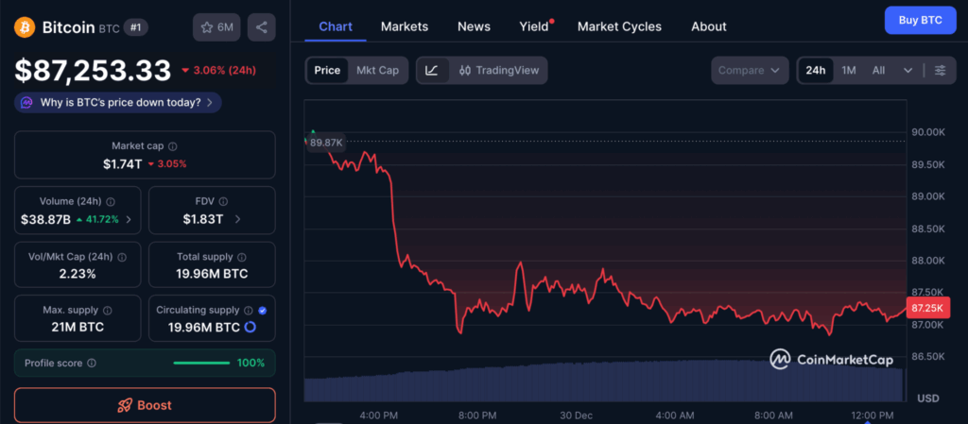Click the share icon button
Viewport: 968px width, 424px height.
[261, 27]
